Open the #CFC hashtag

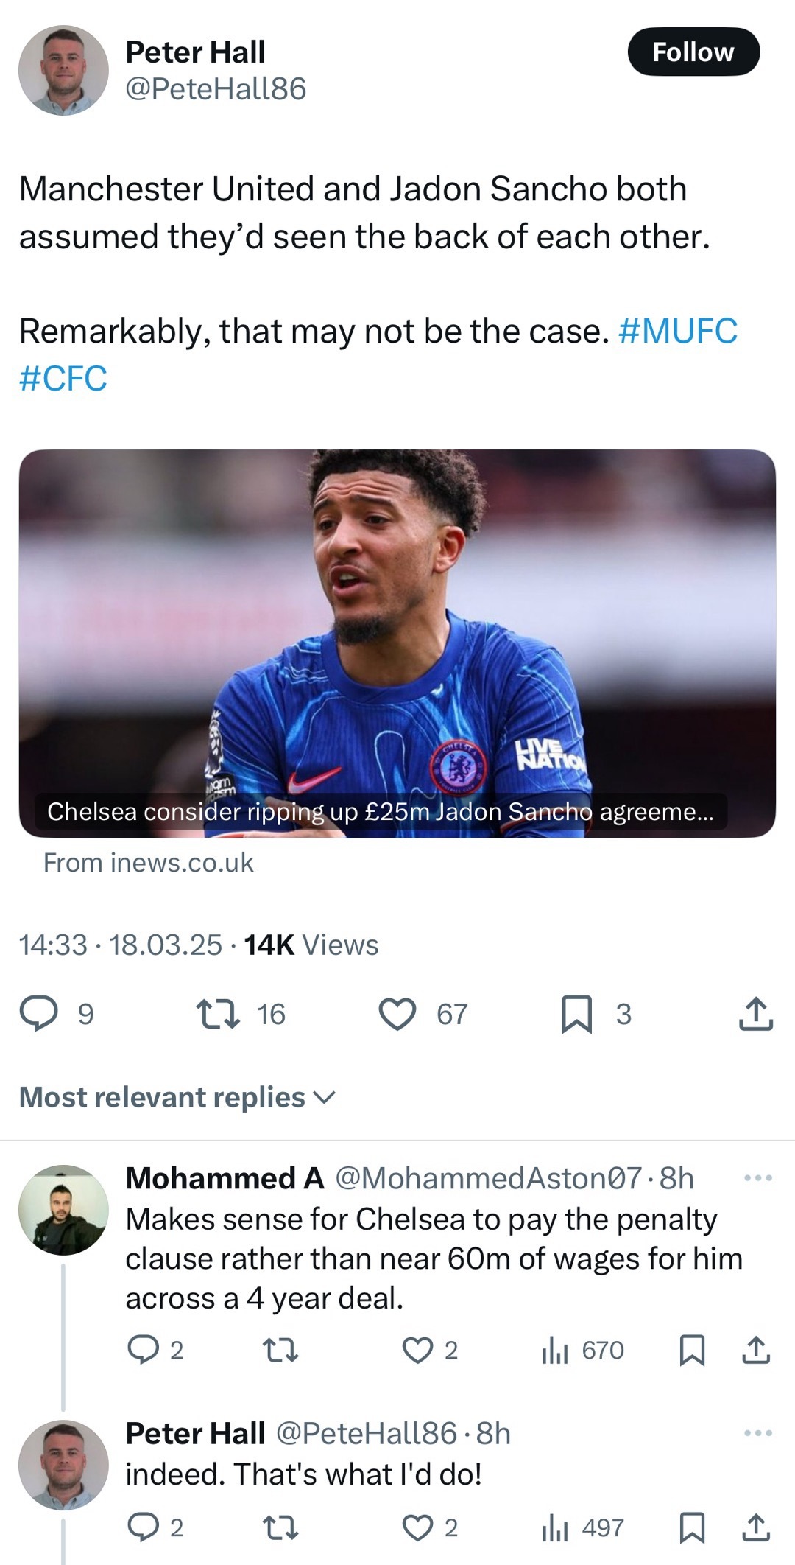63,379
